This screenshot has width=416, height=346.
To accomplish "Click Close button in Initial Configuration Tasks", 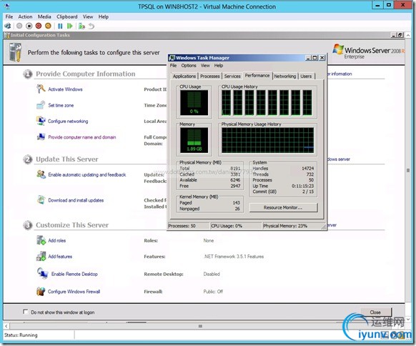I will 375,312.
